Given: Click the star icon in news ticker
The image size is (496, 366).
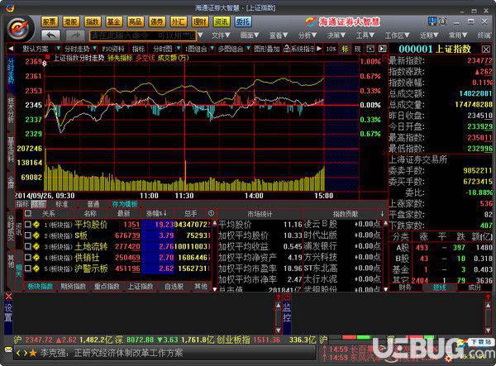Looking at the screenshot, I should point(33,353).
